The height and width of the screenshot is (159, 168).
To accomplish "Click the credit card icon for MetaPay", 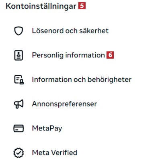I will point(18,128).
